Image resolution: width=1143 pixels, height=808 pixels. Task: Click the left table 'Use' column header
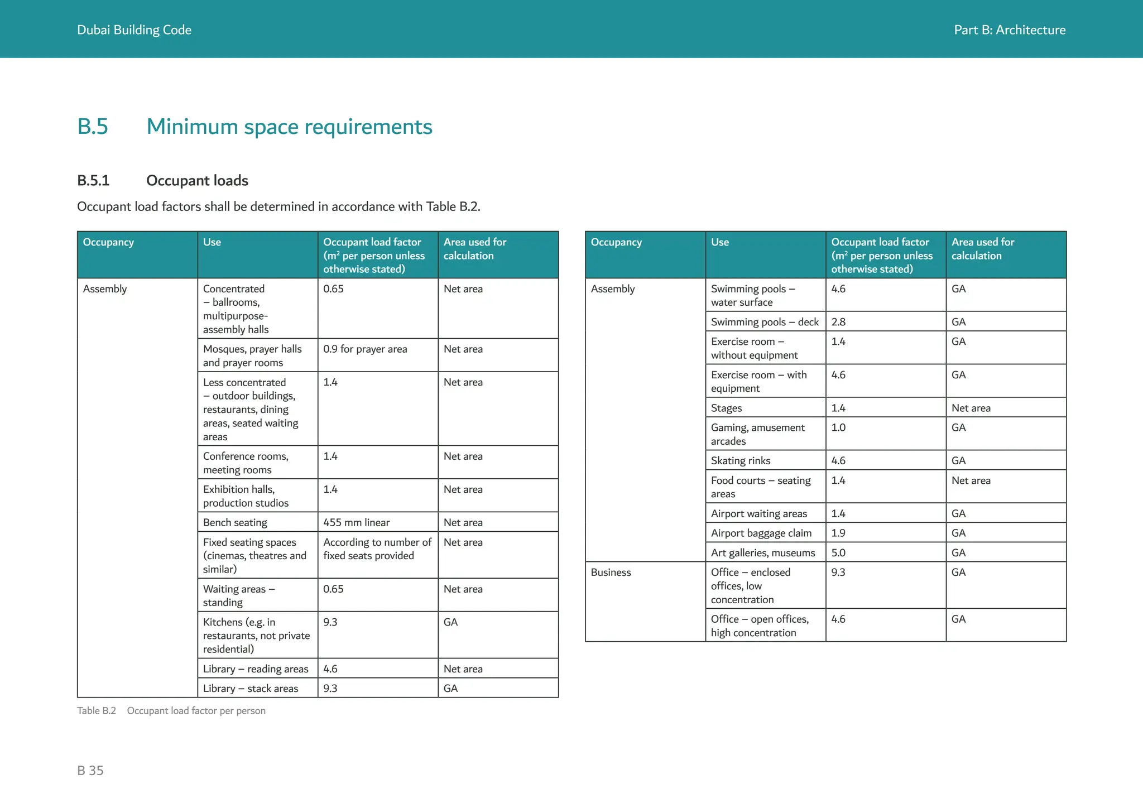click(x=212, y=242)
